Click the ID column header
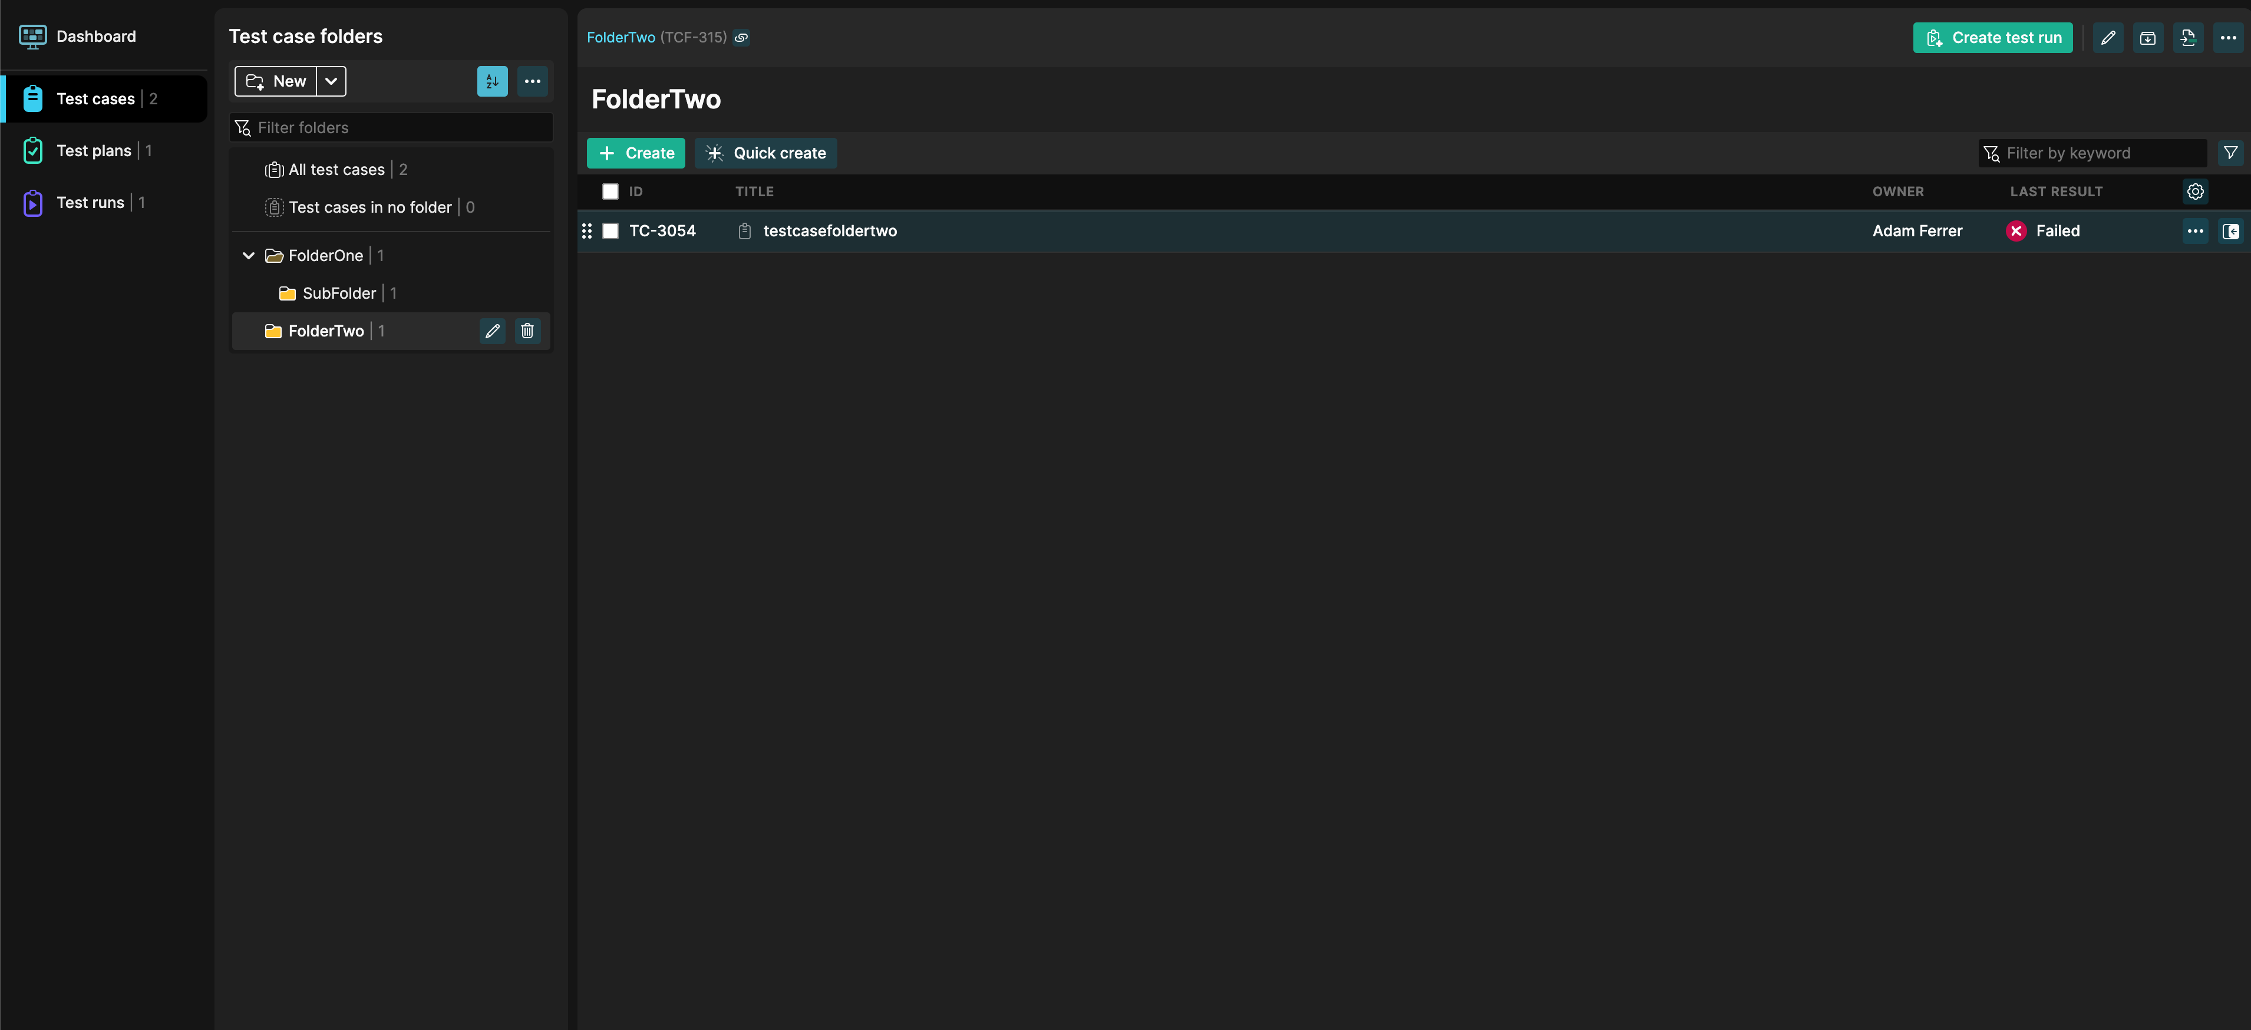The image size is (2251, 1030). click(x=635, y=192)
